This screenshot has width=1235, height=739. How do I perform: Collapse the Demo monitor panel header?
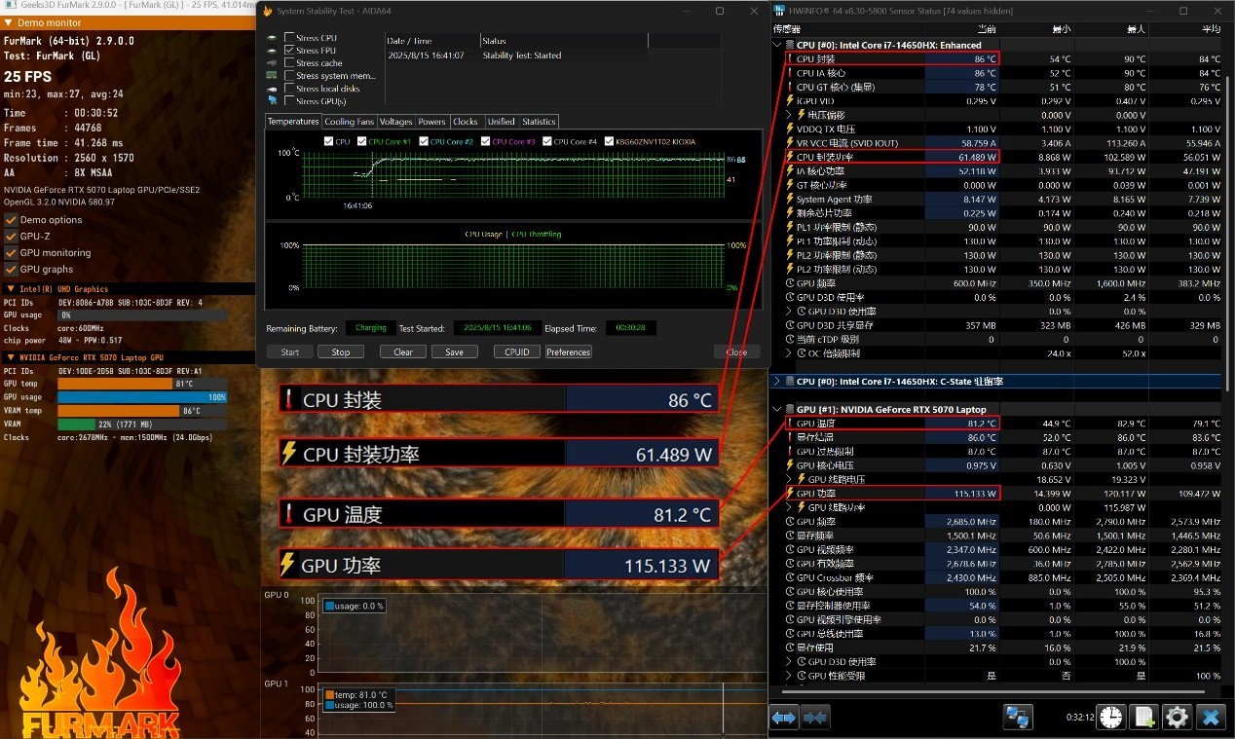pyautogui.click(x=9, y=22)
